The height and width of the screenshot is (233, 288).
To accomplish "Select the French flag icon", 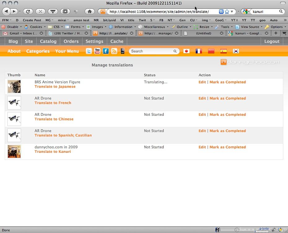I will (x=199, y=51).
